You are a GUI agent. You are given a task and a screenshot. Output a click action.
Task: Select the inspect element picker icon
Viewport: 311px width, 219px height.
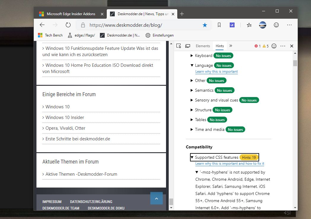click(178, 46)
